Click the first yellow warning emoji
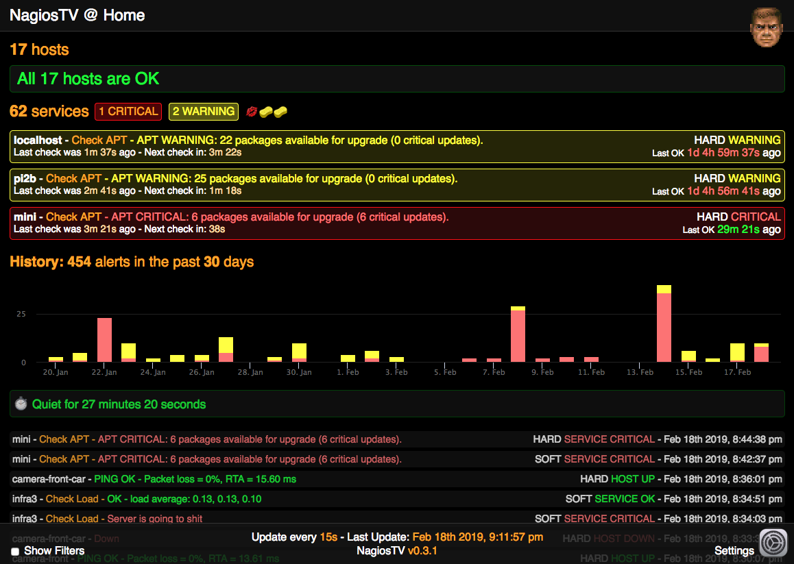Image resolution: width=794 pixels, height=564 pixels. pyautogui.click(x=266, y=112)
